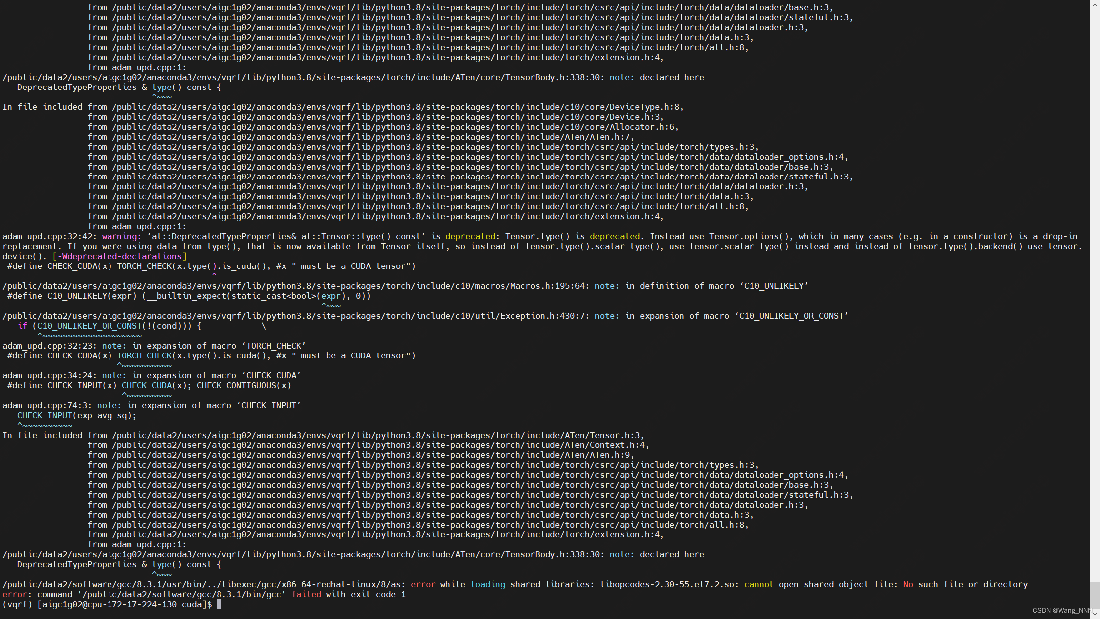
Task: Click 'CHECK_CUDA(x)' in the CHECK_INPUT define line
Action: 154,385
